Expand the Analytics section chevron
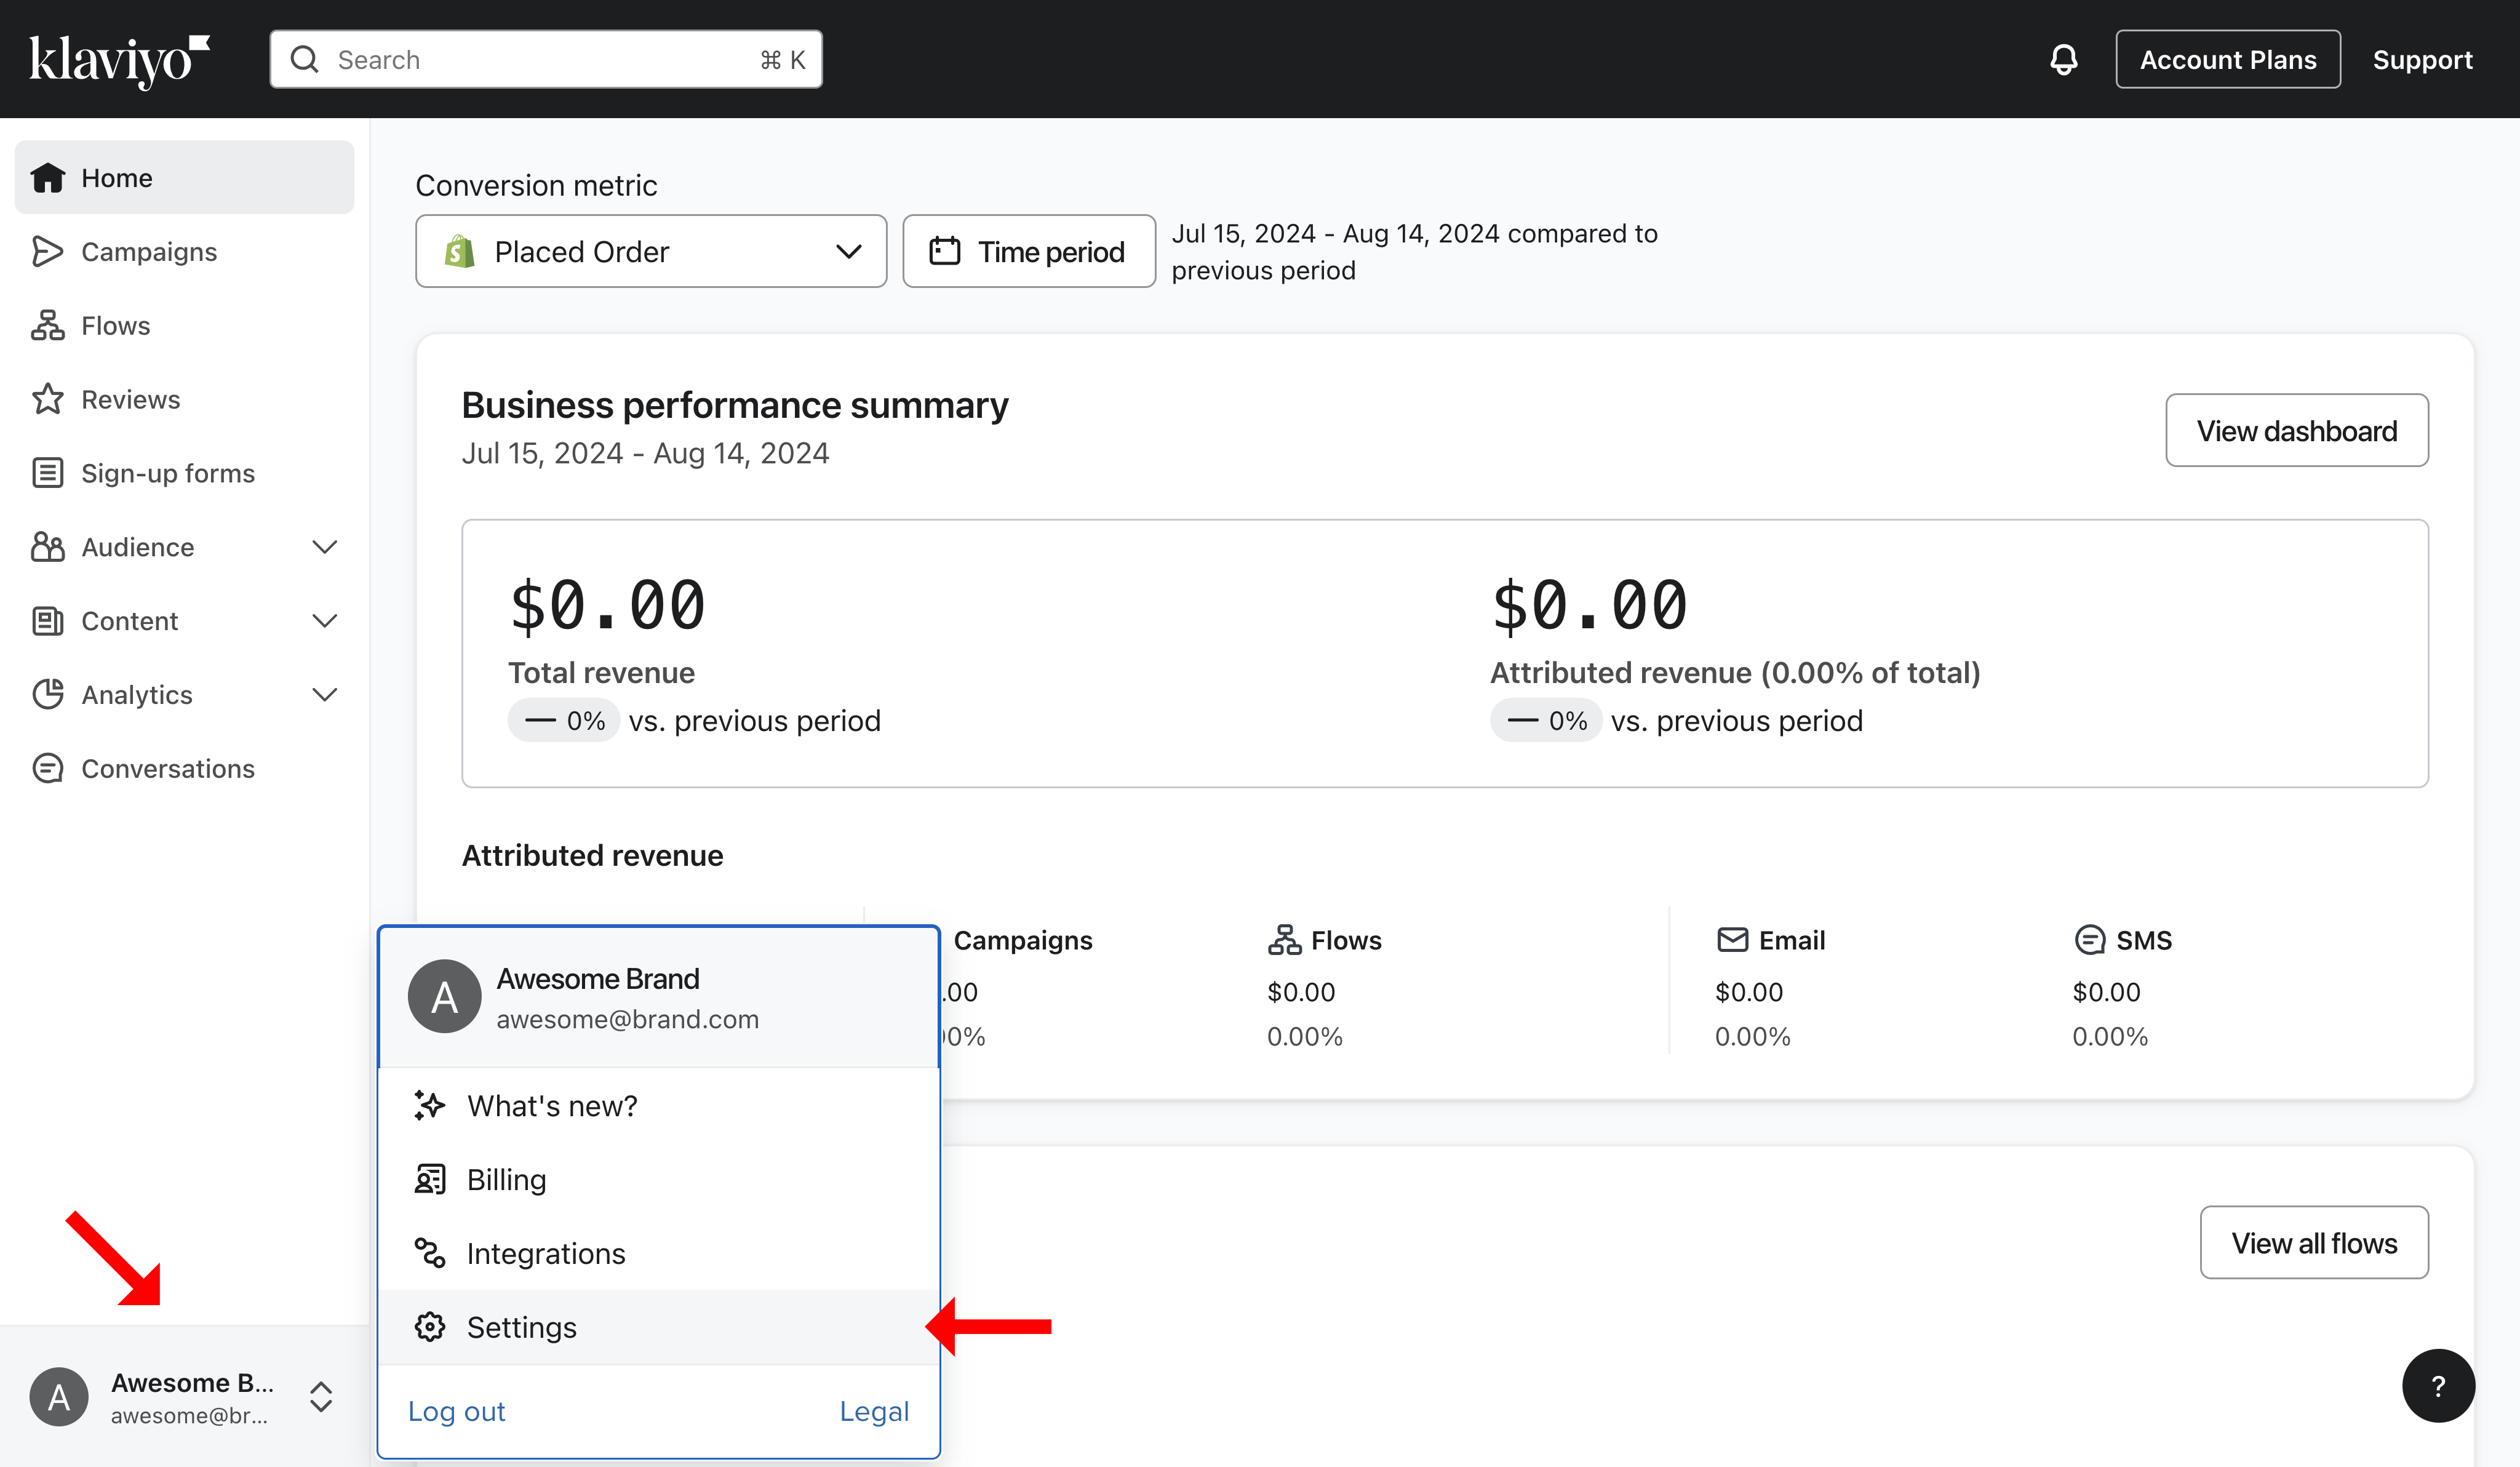Image resolution: width=2520 pixels, height=1467 pixels. (325, 695)
